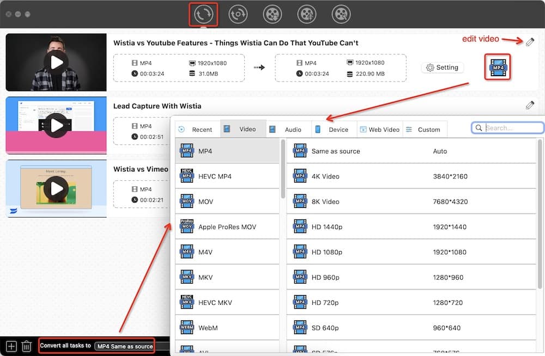Click the edit pencil for Lead Capture With Wistia
545x356 pixels.
(530, 105)
